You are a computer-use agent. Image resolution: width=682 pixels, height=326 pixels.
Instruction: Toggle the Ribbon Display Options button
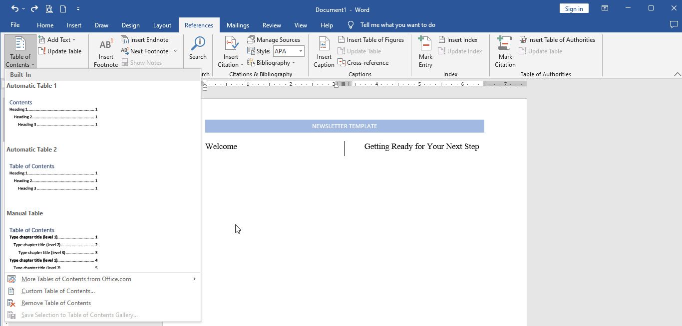point(605,8)
